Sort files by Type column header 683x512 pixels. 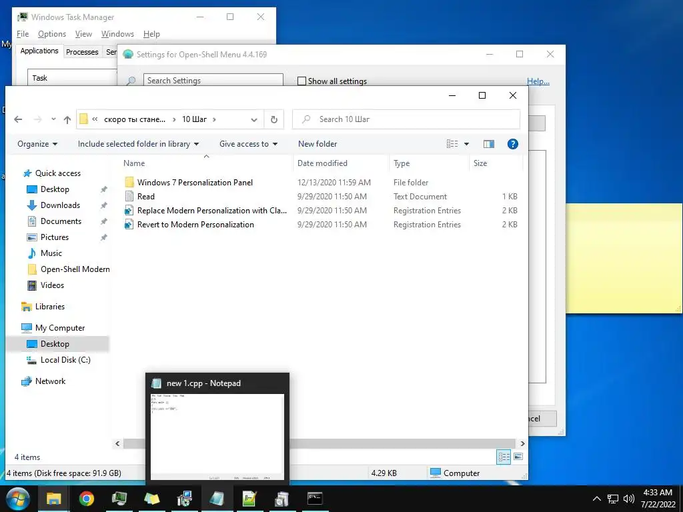tap(429, 163)
